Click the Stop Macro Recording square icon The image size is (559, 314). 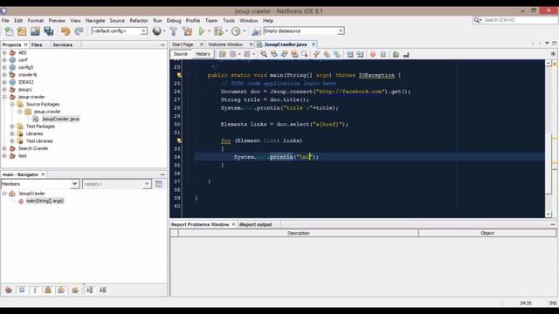click(x=383, y=54)
